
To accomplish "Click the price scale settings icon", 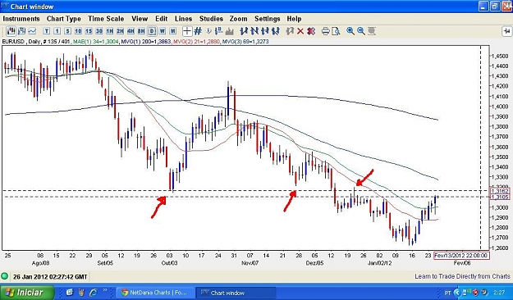I will click(x=219, y=31).
